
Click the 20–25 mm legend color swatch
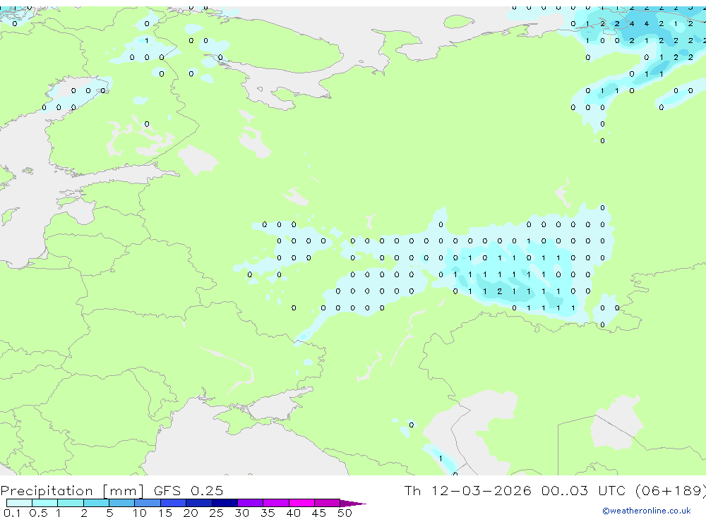pos(199,503)
